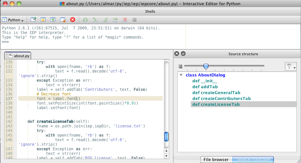This screenshot has width=301, height=163.
Task: Click the '# Decrease font' comment
Action: (54, 94)
